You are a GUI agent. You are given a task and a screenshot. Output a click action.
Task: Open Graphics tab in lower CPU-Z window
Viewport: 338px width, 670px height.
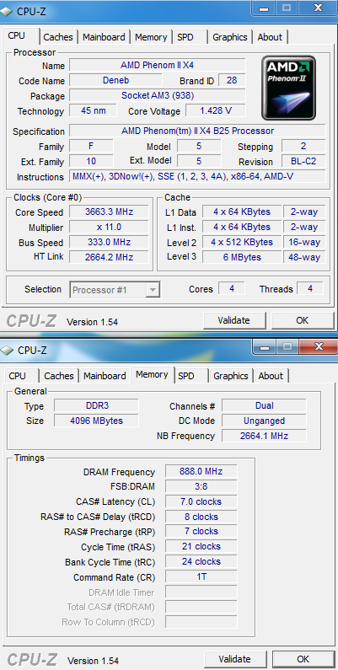[231, 376]
